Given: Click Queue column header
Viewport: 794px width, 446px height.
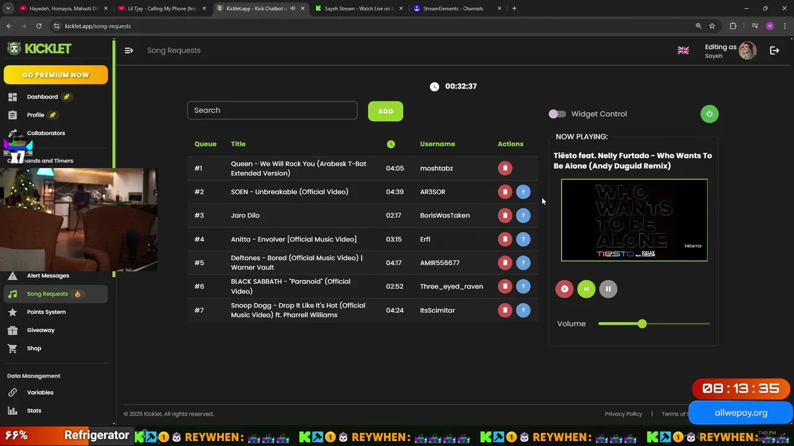Looking at the screenshot, I should tap(205, 144).
